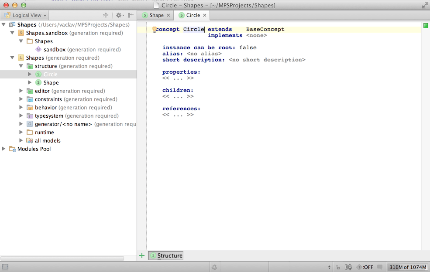Image resolution: width=430 pixels, height=272 pixels.
Task: Select the sandbox model in the tree
Action: (x=54, y=50)
